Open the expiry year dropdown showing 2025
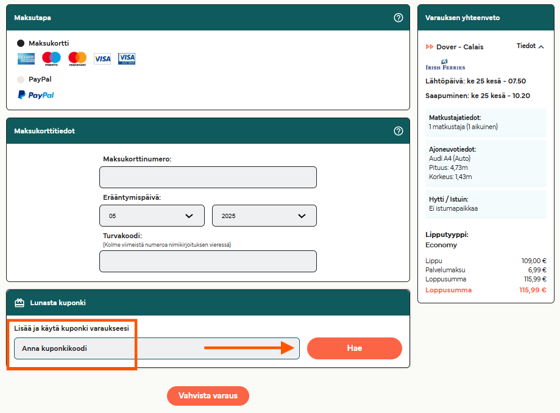The image size is (560, 413). click(264, 216)
